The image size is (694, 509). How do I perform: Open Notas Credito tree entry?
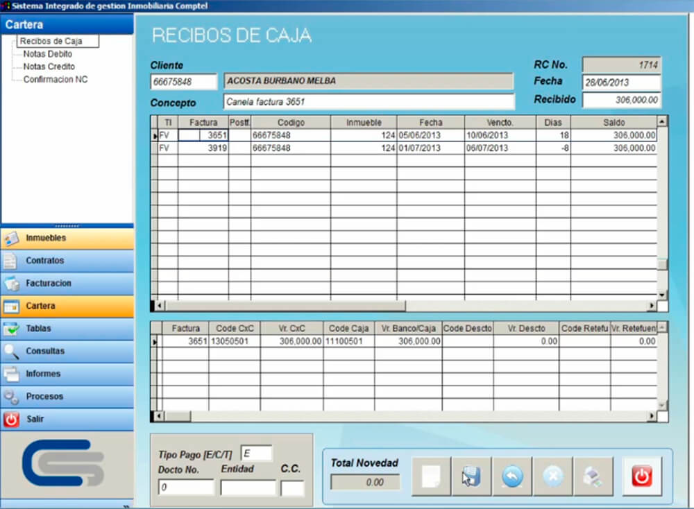49,67
